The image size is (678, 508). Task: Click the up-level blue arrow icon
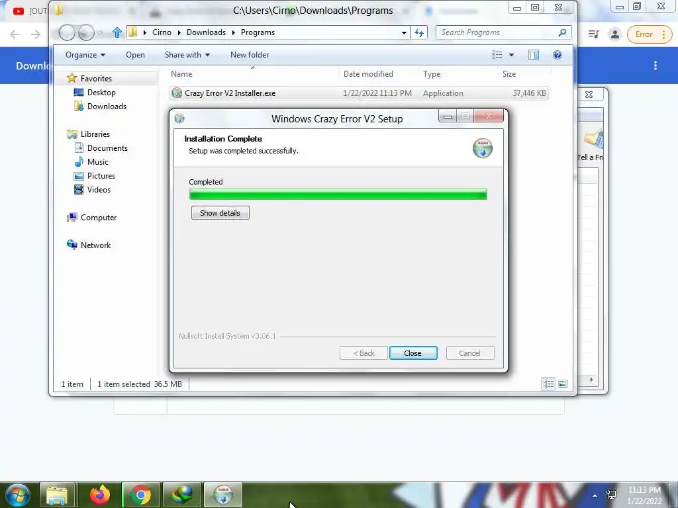pyautogui.click(x=117, y=32)
